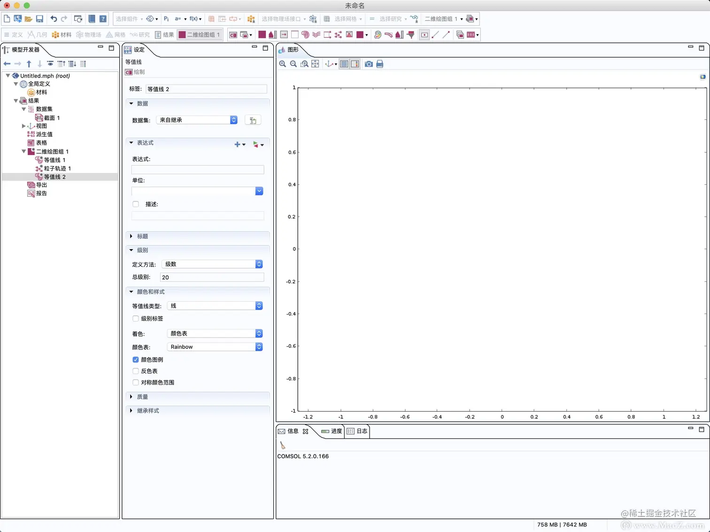Select the 二维绘图组 1 ribbon tab
Viewport: 710px width, 532px height.
(x=199, y=35)
